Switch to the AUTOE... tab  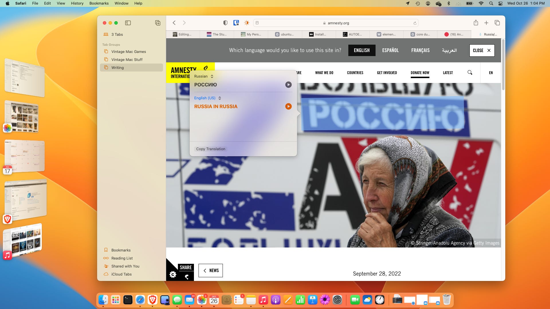coord(353,34)
